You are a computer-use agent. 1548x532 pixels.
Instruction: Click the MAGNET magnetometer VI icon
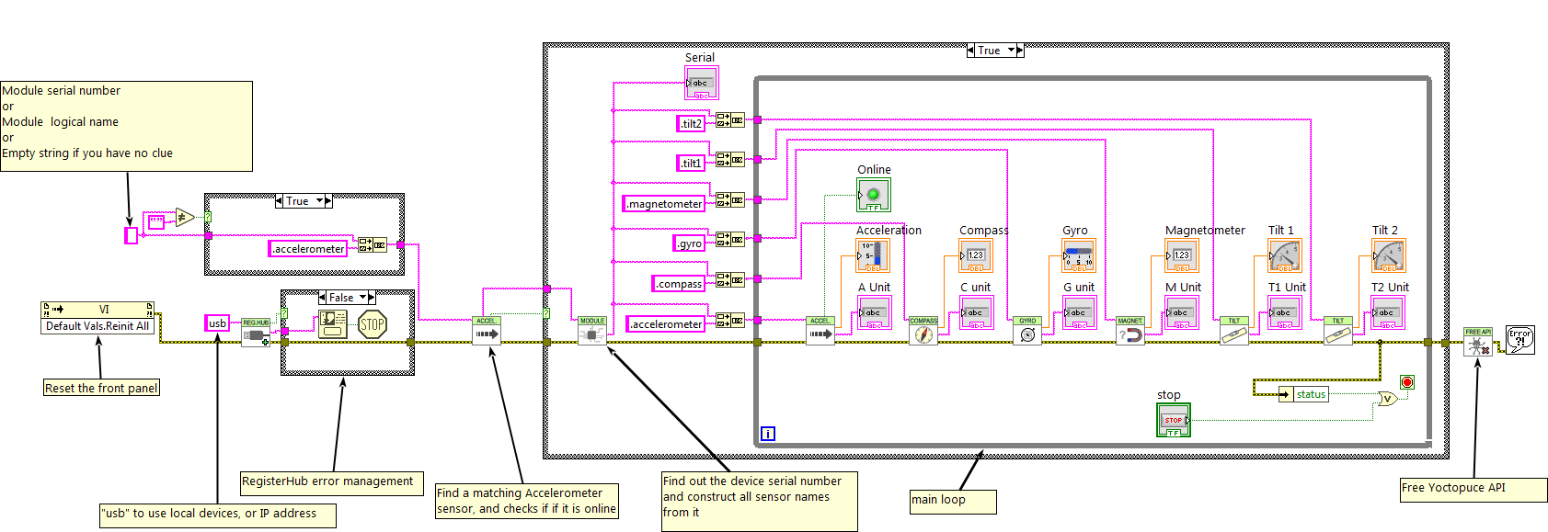(x=1130, y=332)
